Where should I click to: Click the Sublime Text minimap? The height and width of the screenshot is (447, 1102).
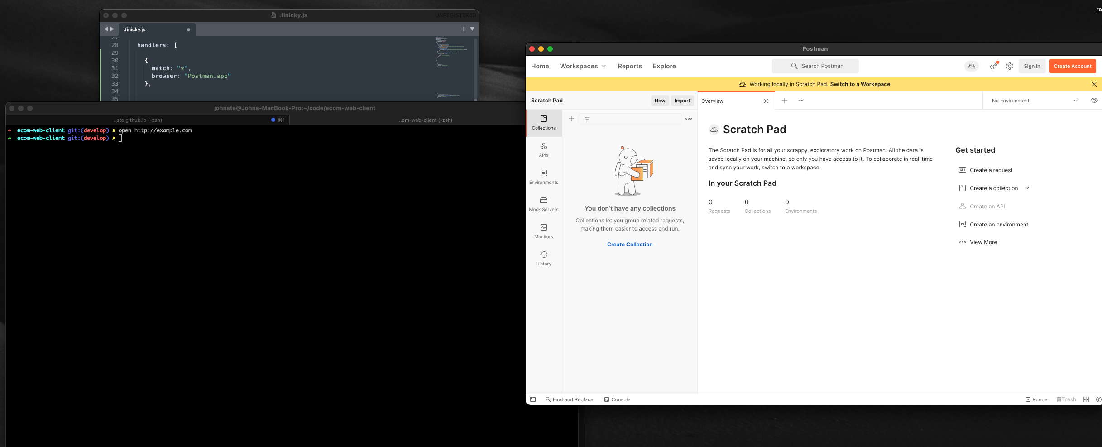pos(453,68)
